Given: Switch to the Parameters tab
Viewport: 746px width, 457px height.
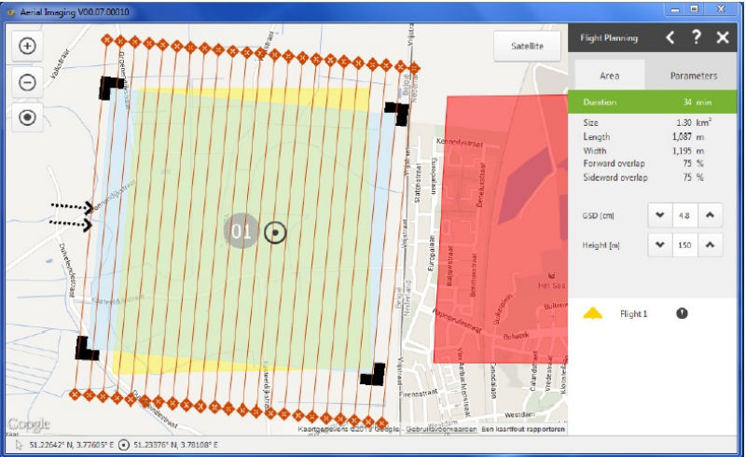Looking at the screenshot, I should [694, 76].
